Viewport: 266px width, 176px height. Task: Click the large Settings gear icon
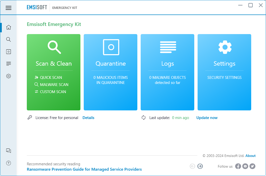tap(225, 47)
